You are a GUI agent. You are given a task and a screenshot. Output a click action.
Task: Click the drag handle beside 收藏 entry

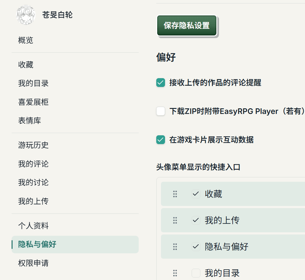(x=175, y=194)
